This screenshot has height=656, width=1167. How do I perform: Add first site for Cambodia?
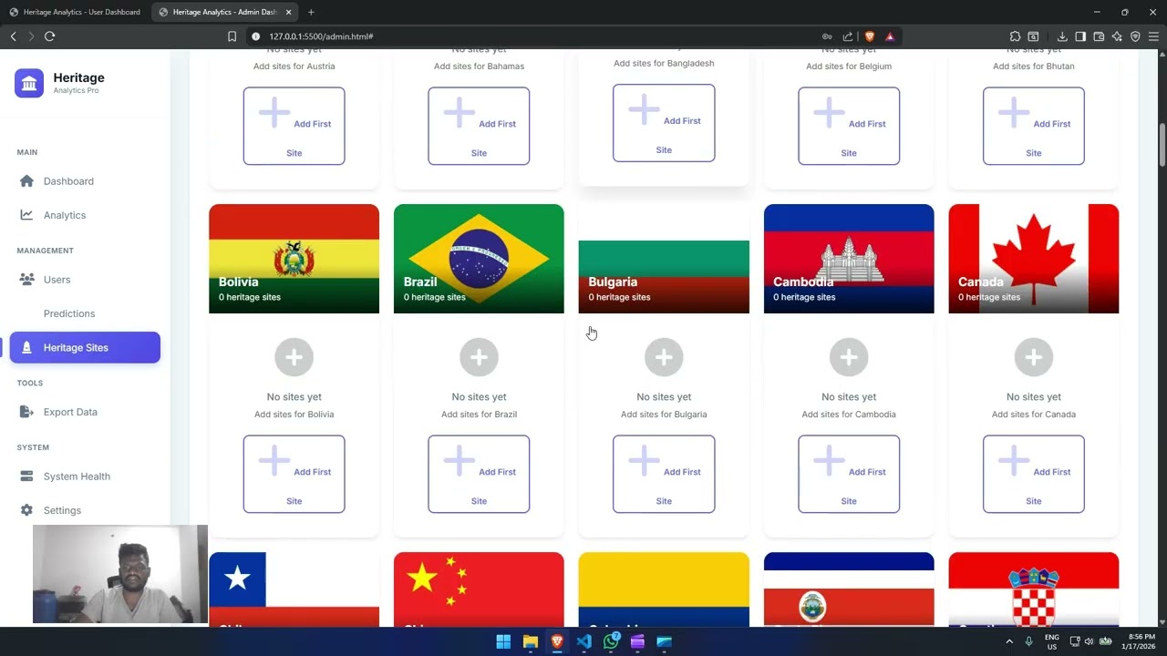pyautogui.click(x=849, y=474)
